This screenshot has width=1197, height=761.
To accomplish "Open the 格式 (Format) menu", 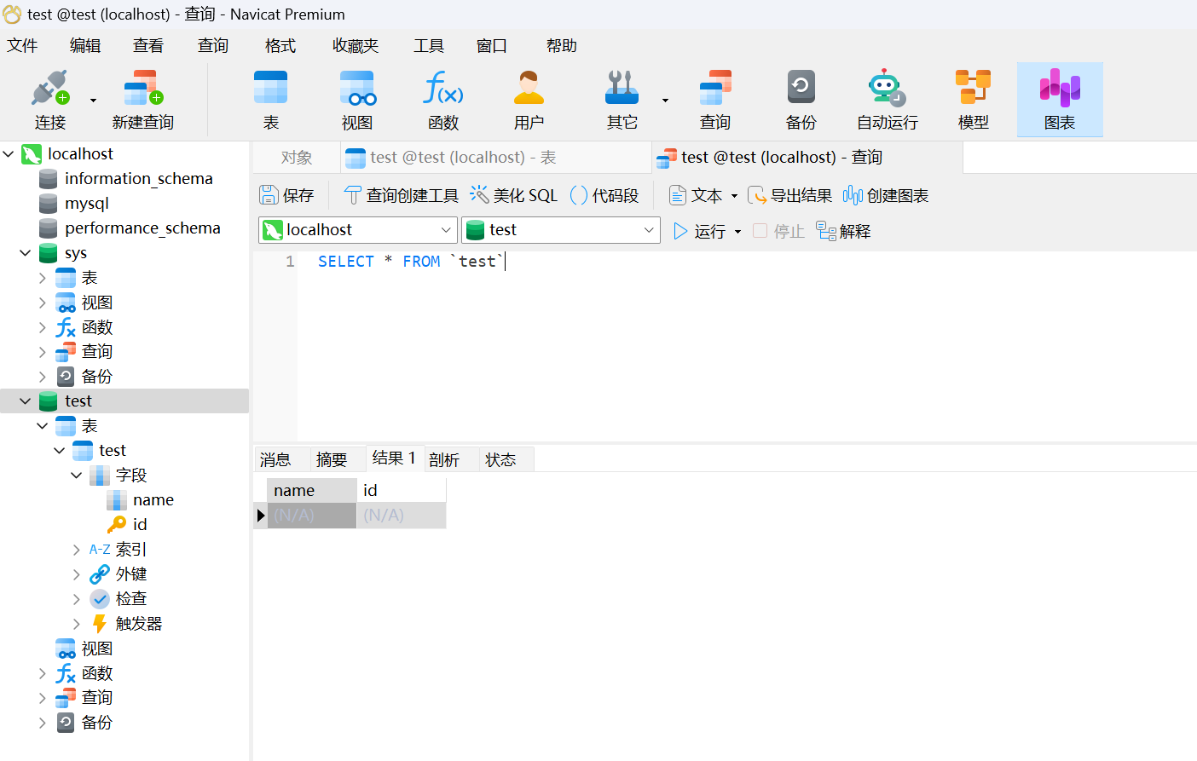I will (280, 45).
